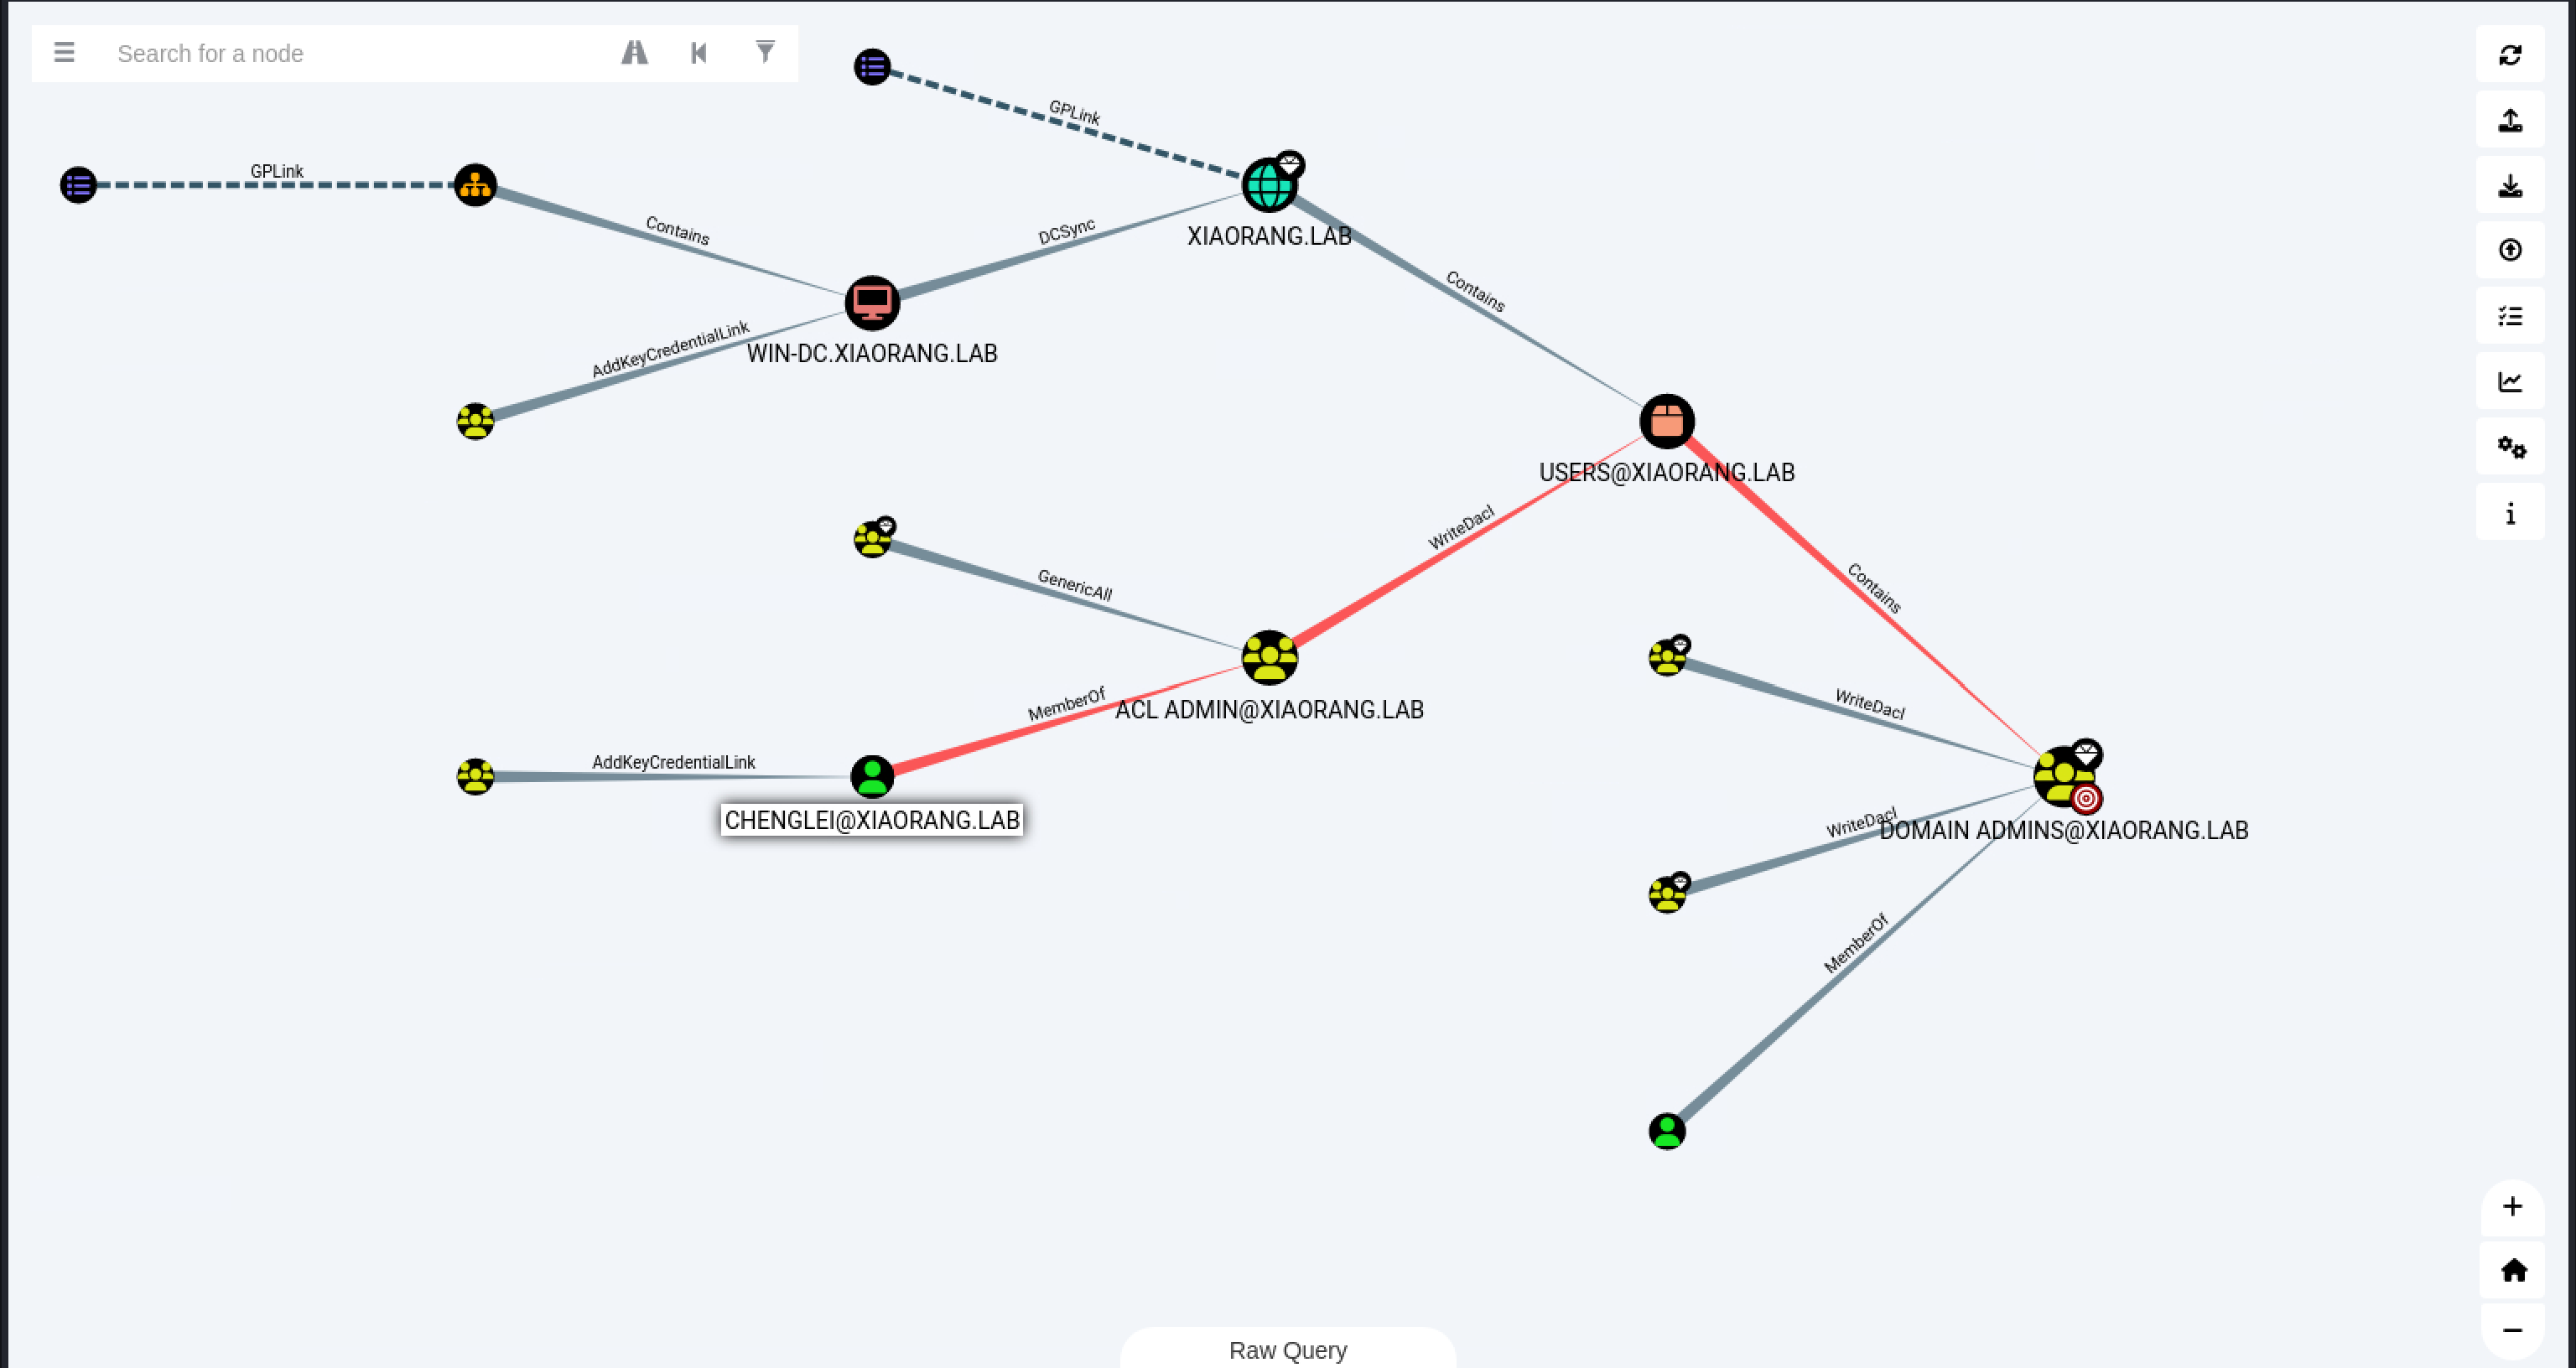Click the import graph download icon
Screen dimensions: 2576x1368
[2510, 186]
